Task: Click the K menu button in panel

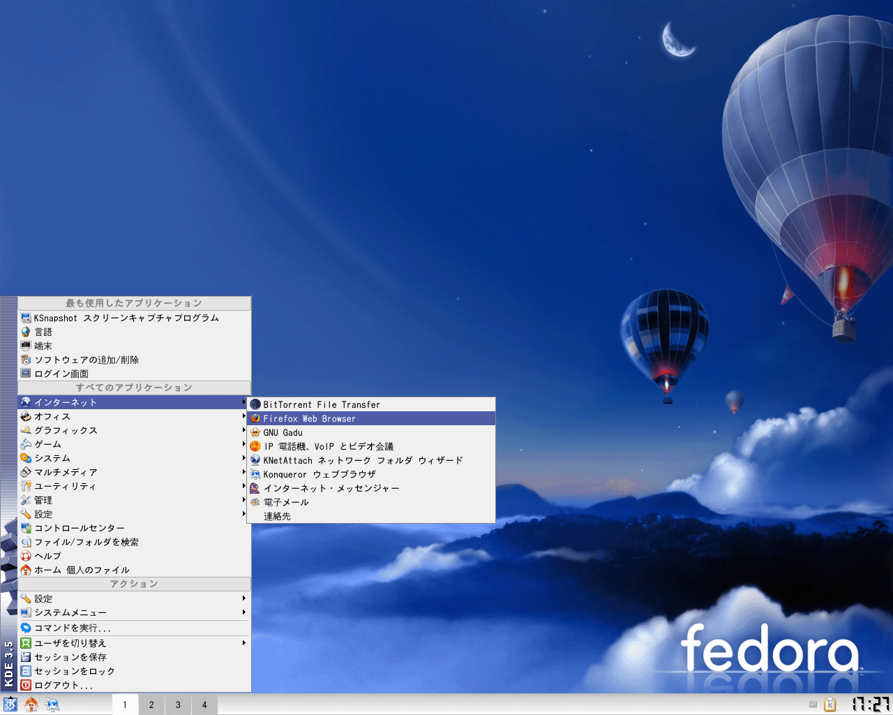Action: click(10, 705)
